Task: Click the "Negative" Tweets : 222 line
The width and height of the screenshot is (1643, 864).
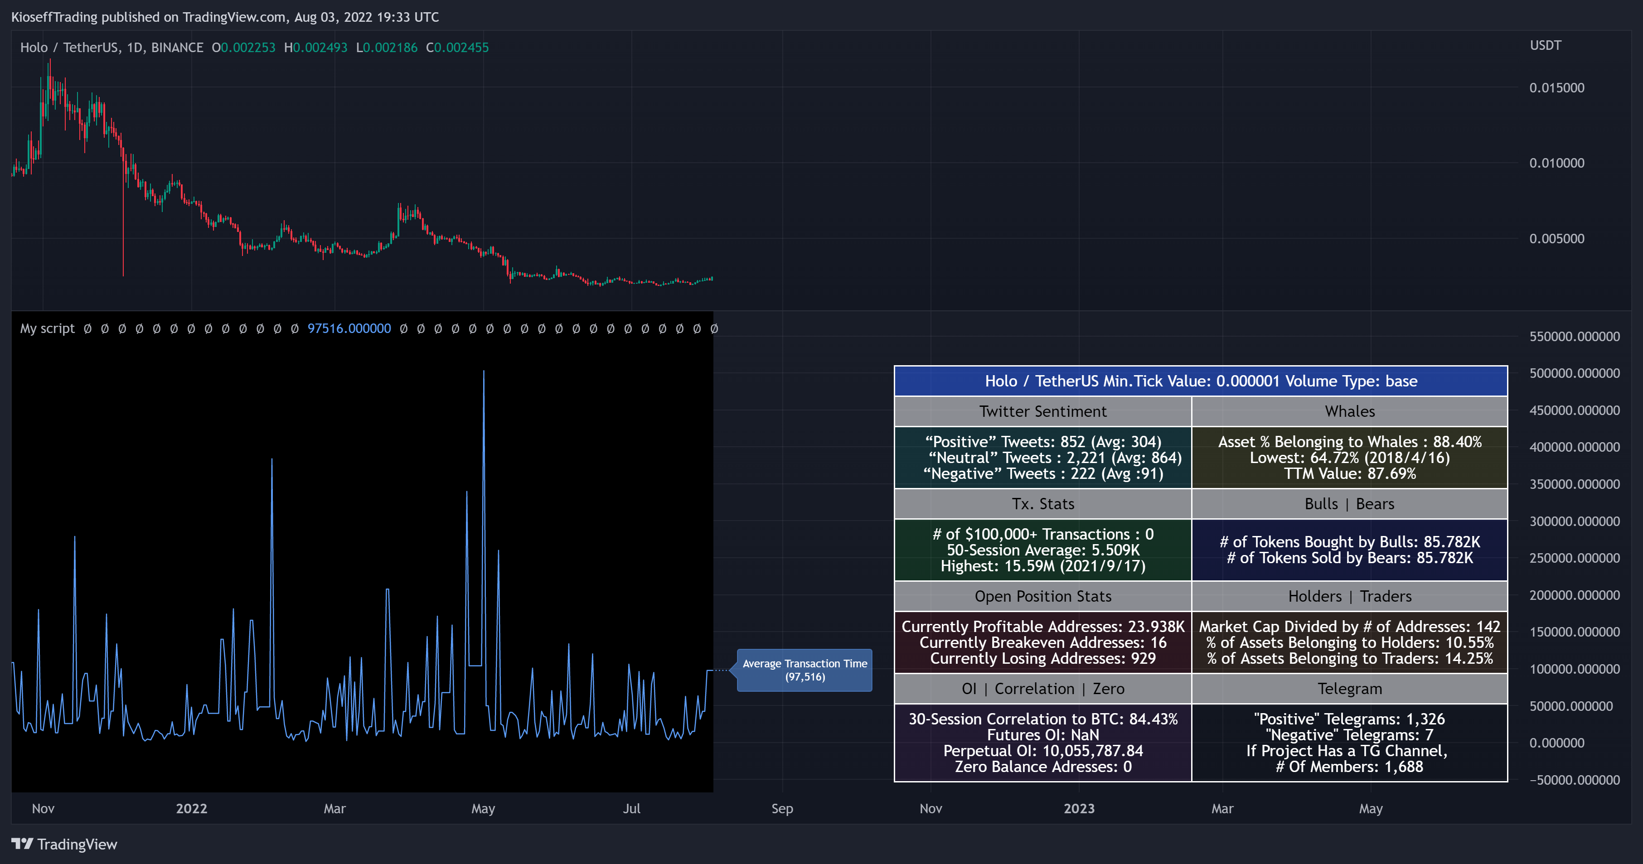Action: point(1043,474)
